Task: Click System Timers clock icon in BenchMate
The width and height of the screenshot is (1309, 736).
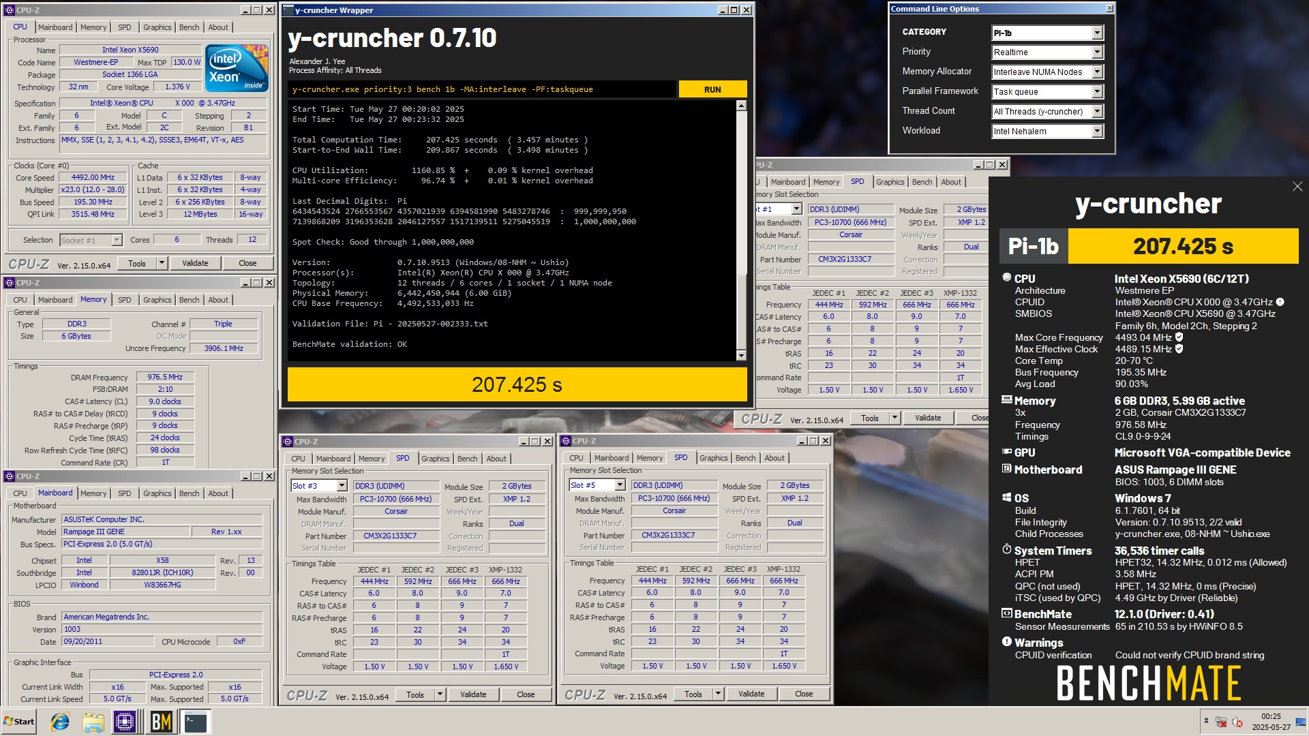Action: coord(1006,550)
